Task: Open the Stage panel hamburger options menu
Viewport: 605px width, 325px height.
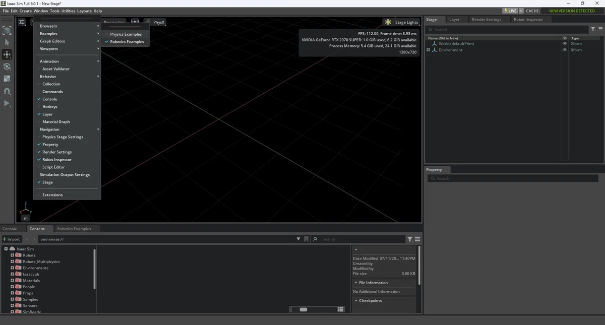Action: 599,29
